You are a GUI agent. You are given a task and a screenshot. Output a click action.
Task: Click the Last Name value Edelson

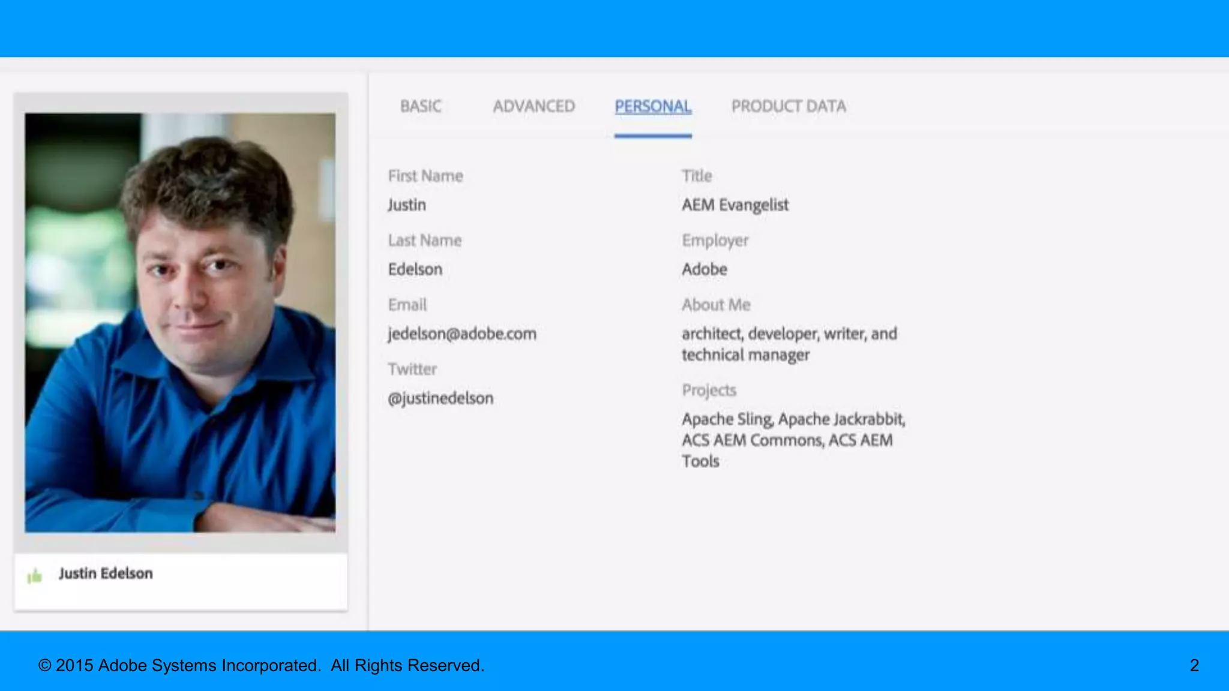415,269
